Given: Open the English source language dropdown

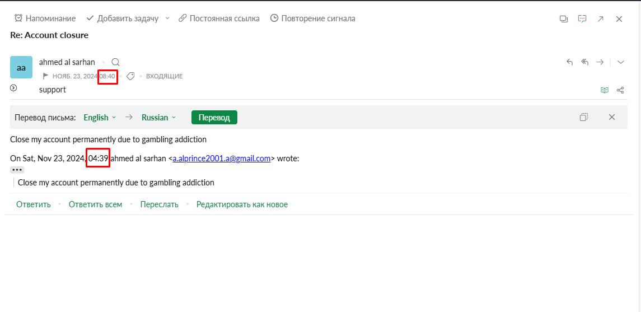Looking at the screenshot, I should pyautogui.click(x=100, y=118).
